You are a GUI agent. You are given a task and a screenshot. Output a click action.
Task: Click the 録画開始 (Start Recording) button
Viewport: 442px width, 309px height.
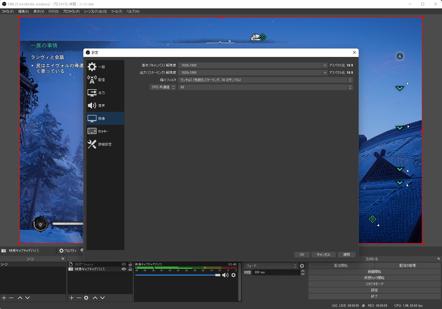(x=374, y=272)
